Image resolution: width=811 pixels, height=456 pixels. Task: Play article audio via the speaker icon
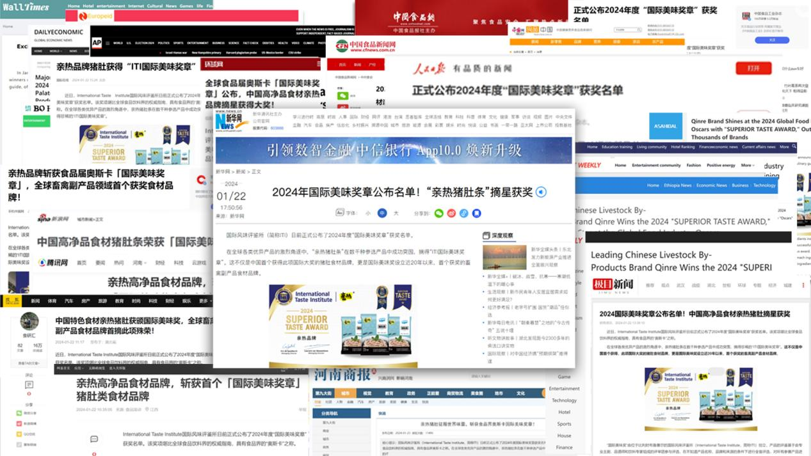click(542, 192)
